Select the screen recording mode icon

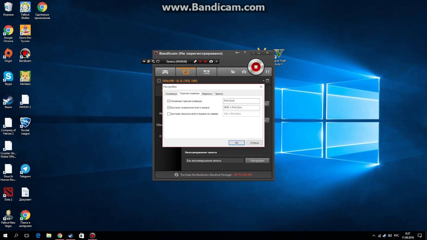tap(186, 72)
